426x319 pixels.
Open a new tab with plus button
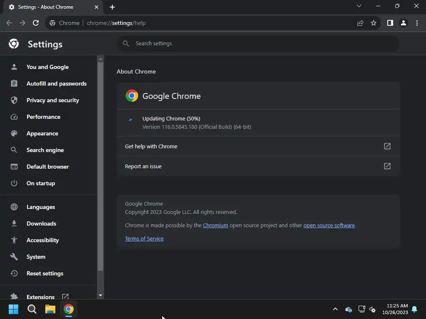[x=112, y=7]
